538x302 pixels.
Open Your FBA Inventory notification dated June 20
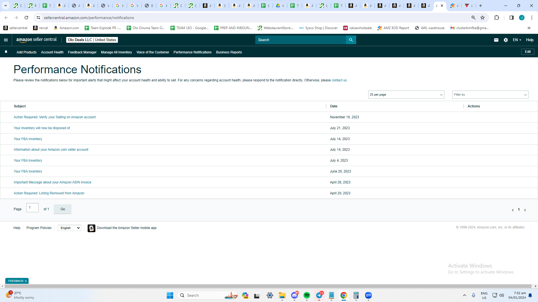click(28, 171)
